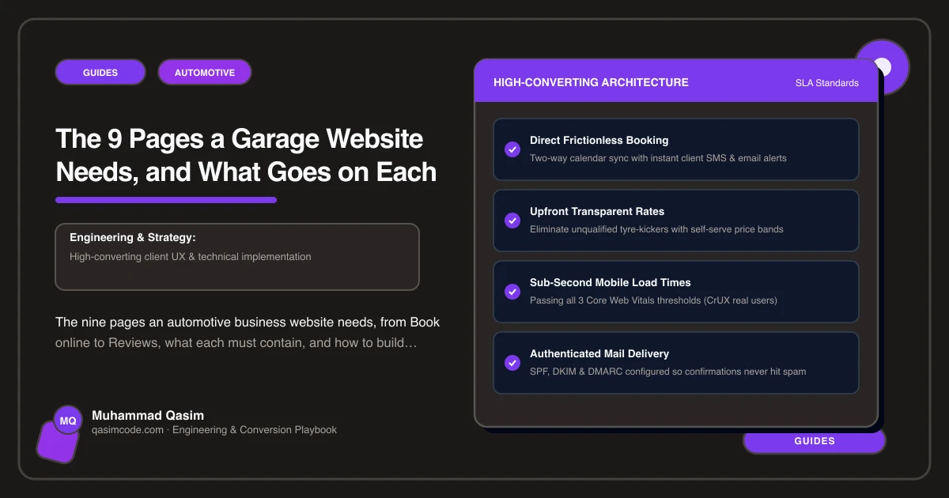Click the checkmark beside Upfront Transparent Rates
Image resolution: width=949 pixels, height=498 pixels.
[x=512, y=220]
